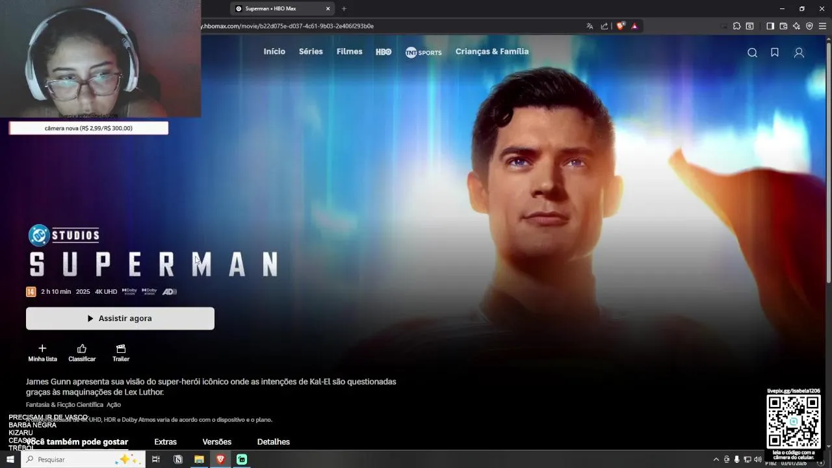Click the 2 h 10 min runtime text
832x468 pixels.
[x=56, y=292]
